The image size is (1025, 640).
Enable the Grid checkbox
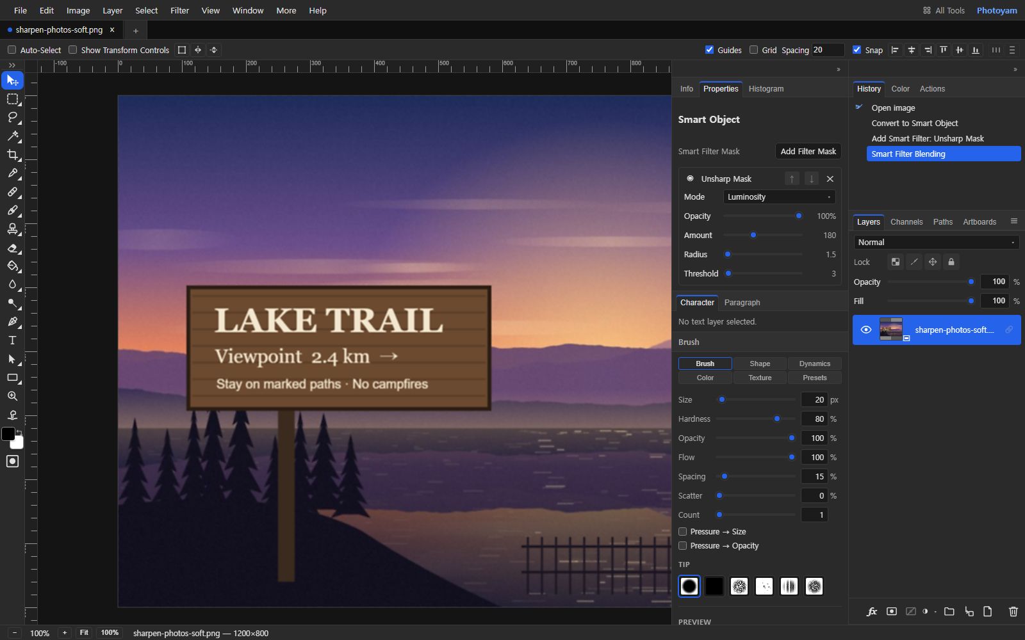[x=753, y=50]
